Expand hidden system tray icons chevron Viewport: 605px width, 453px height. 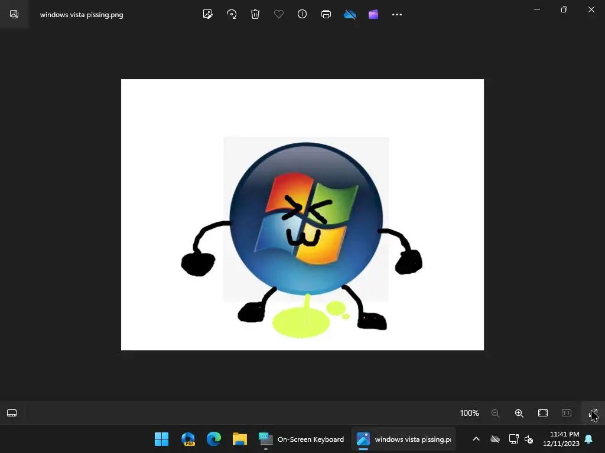476,439
